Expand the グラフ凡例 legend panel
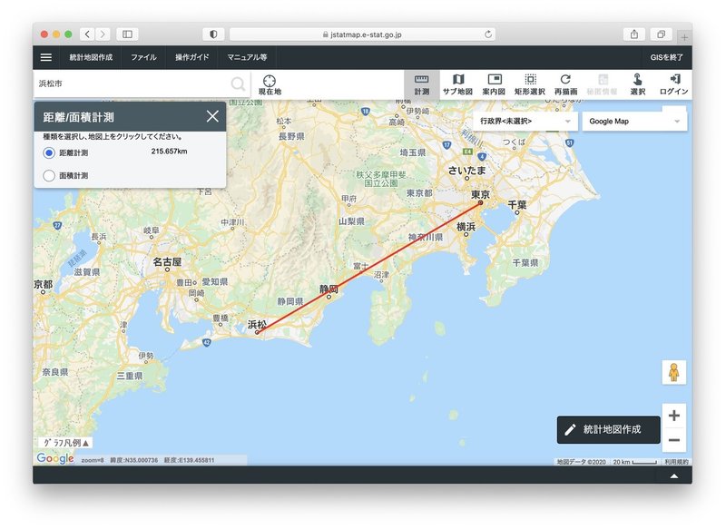The width and height of the screenshot is (726, 529). [x=65, y=443]
